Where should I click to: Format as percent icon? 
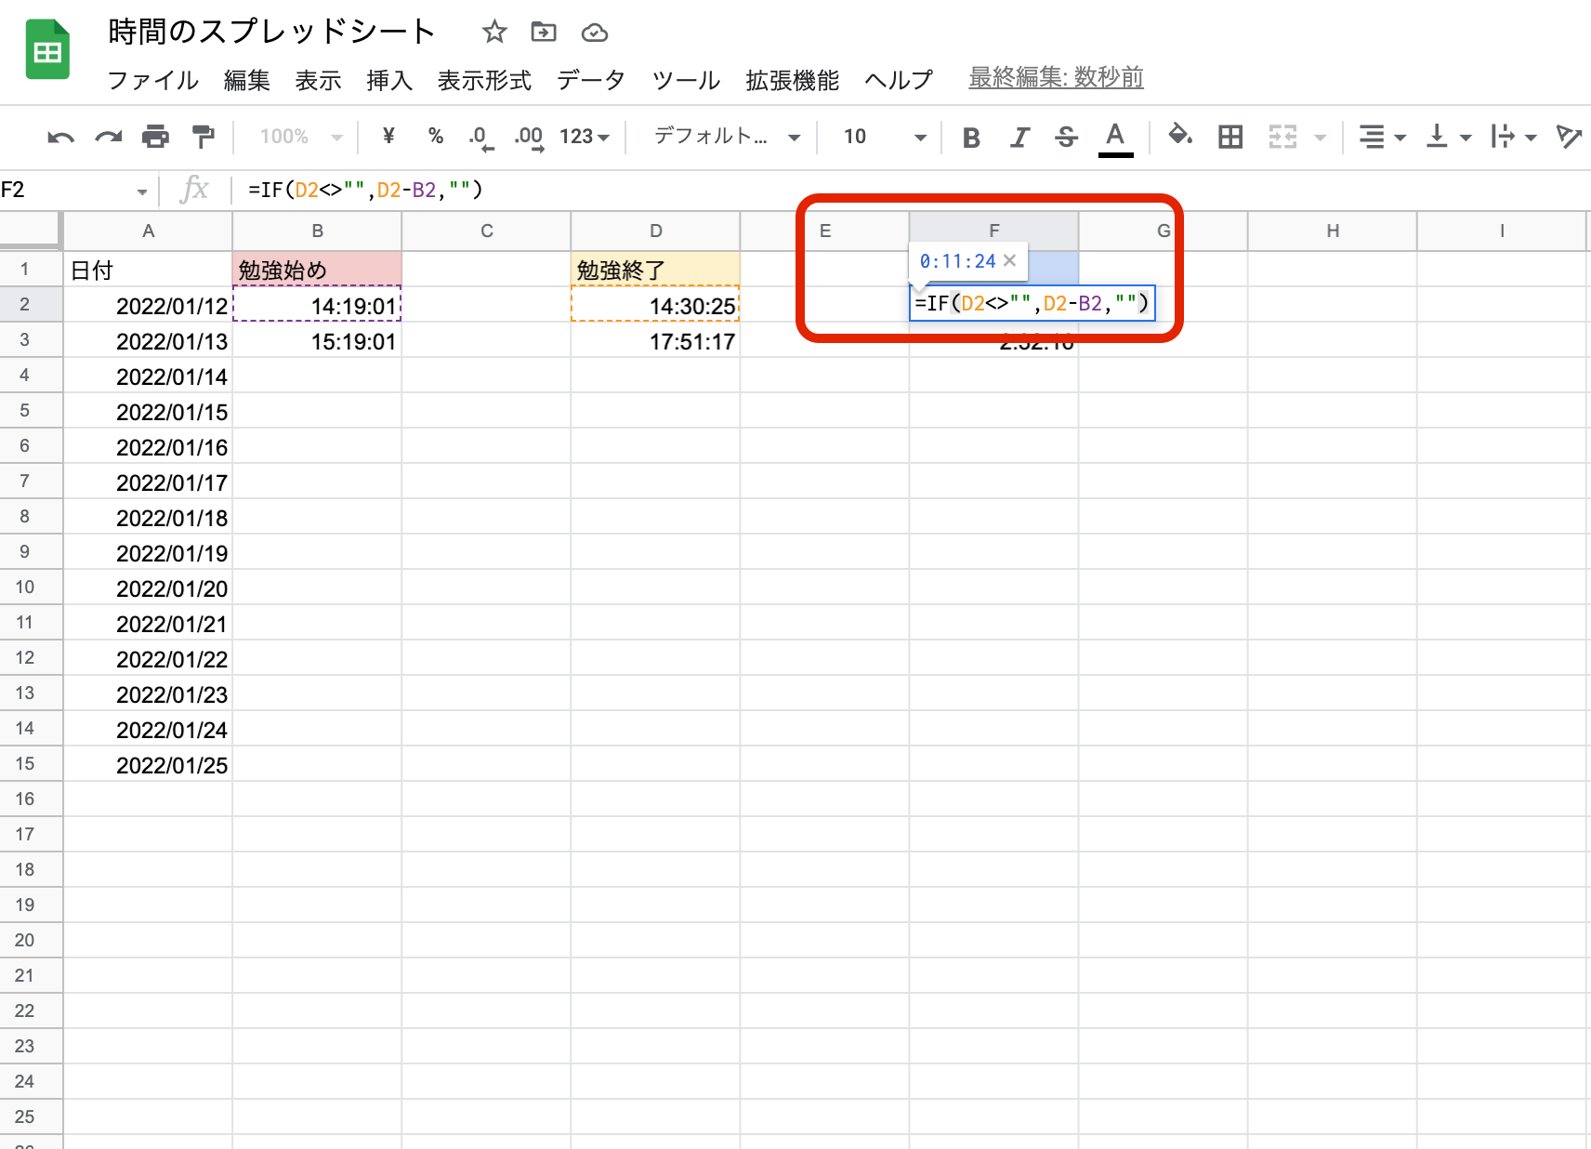click(436, 137)
